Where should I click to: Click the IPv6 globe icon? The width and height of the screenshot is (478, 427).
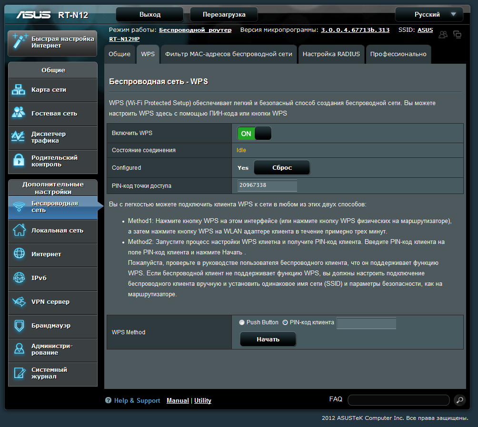(x=19, y=278)
